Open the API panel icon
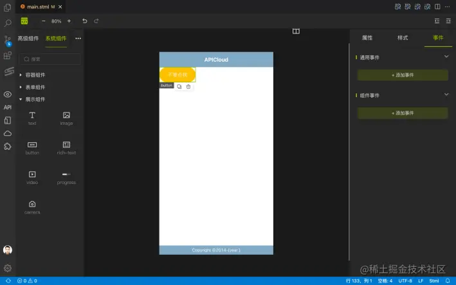Viewport: 456px width, 285px height. [8, 107]
